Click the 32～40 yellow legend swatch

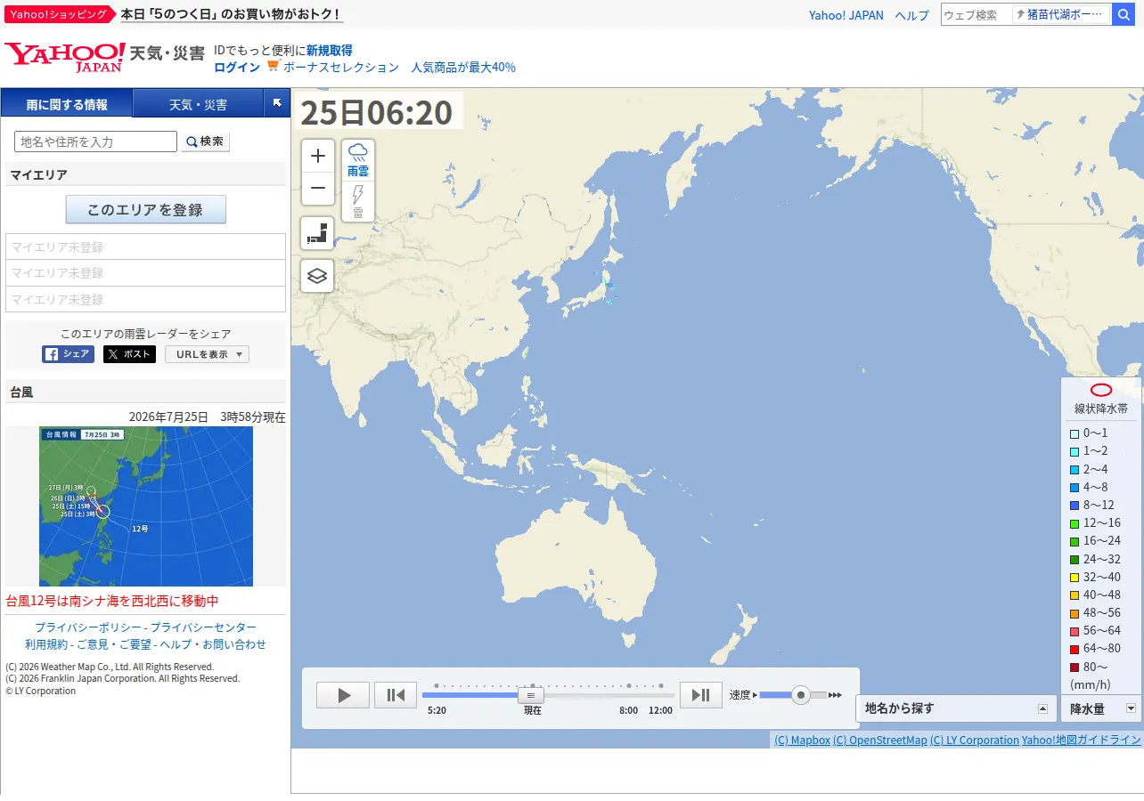(x=1075, y=577)
